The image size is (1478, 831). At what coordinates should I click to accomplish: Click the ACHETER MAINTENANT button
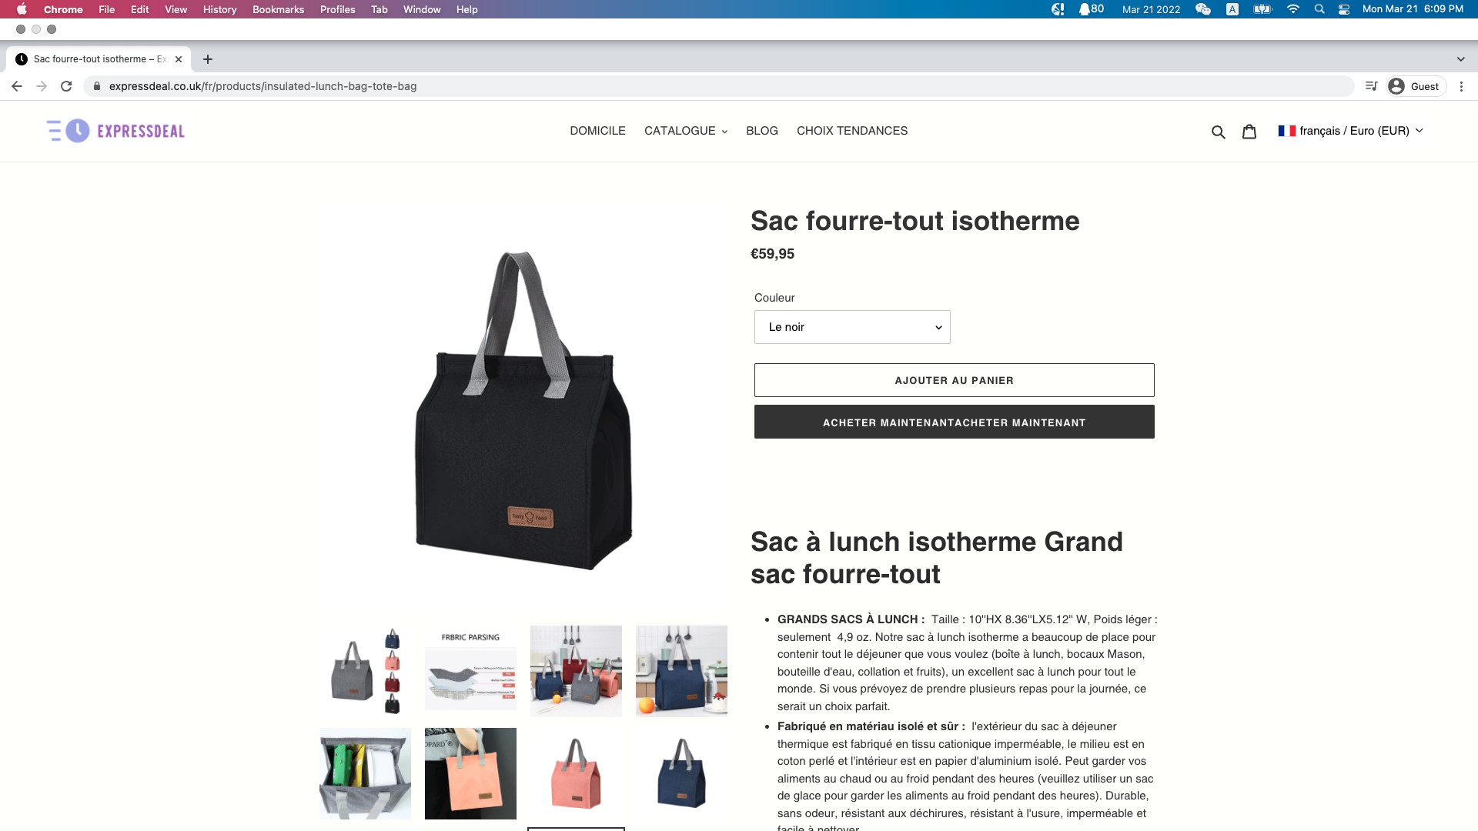click(x=955, y=422)
